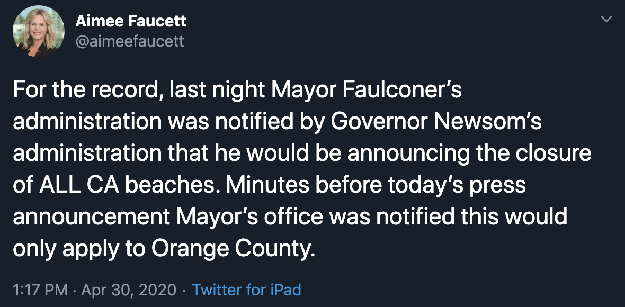Click the 1:17 PM timestamp
Screen dimensions: 625x307
(x=40, y=290)
